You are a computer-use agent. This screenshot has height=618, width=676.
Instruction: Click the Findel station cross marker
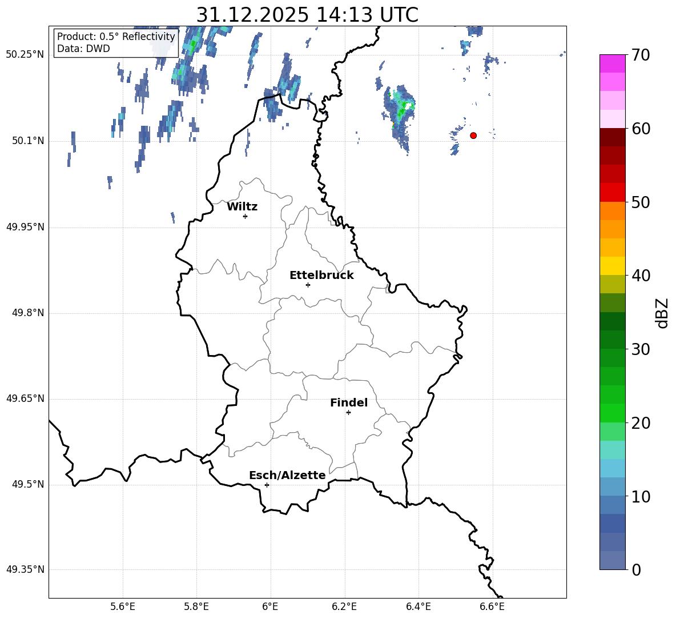coord(348,412)
